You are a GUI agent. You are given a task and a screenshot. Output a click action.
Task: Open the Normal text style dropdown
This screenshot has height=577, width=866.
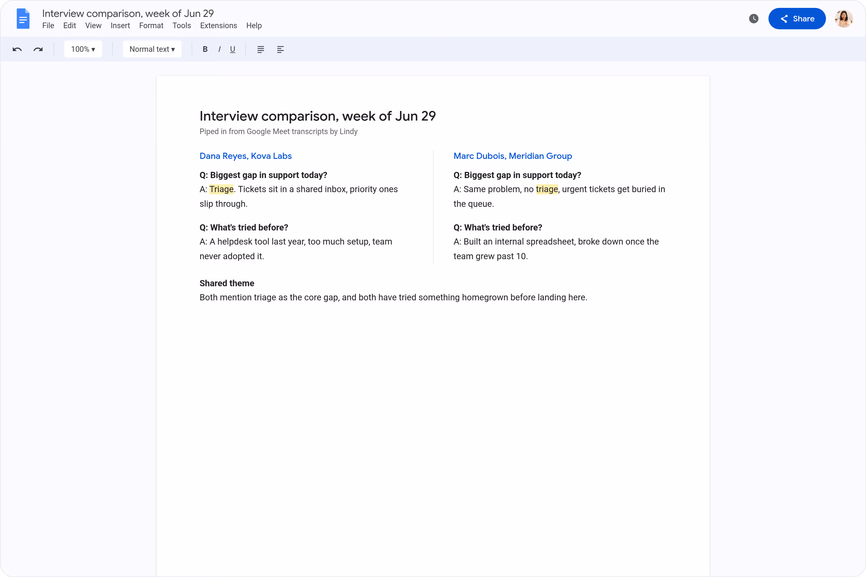click(152, 49)
